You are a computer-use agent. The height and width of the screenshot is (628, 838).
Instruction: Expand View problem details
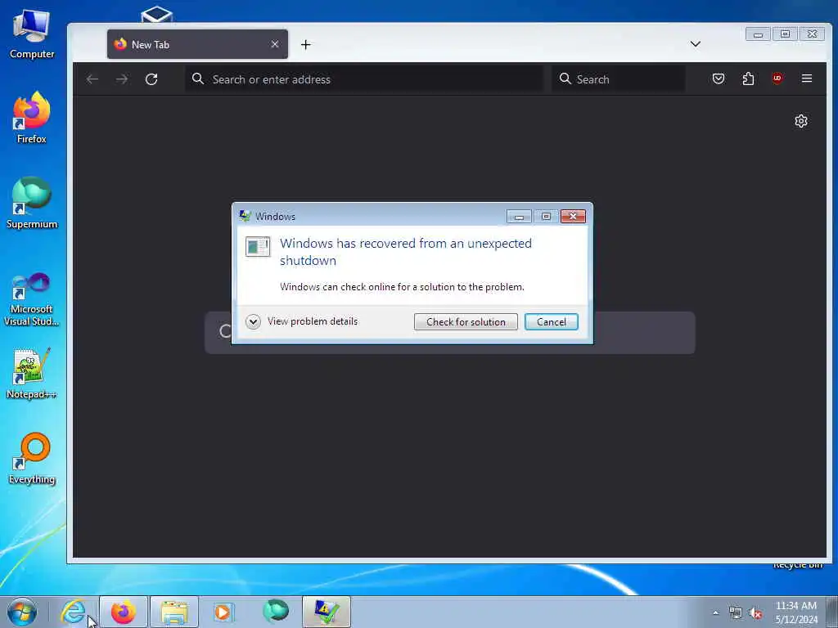point(303,321)
